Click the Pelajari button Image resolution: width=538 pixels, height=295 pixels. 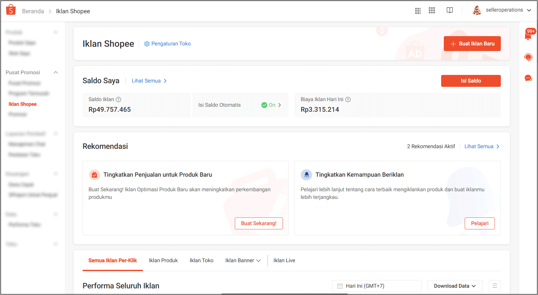(480, 223)
